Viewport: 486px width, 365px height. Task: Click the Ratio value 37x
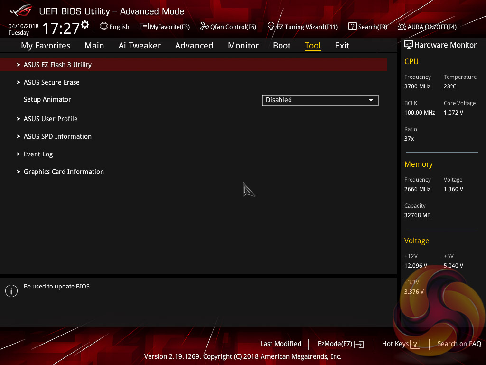409,139
